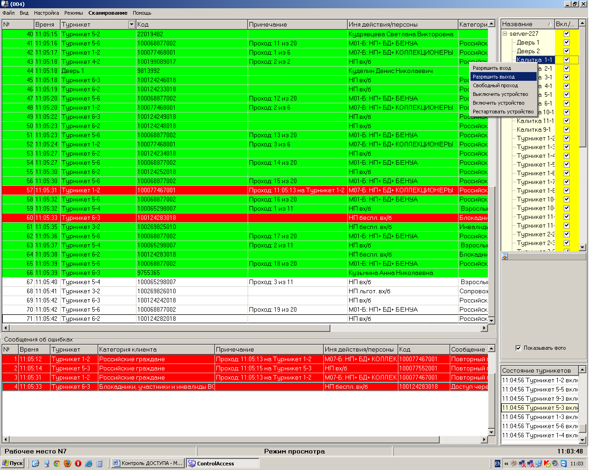Open Турникет column filter dropdown arrow
The width and height of the screenshot is (589, 470).
coord(131,24)
